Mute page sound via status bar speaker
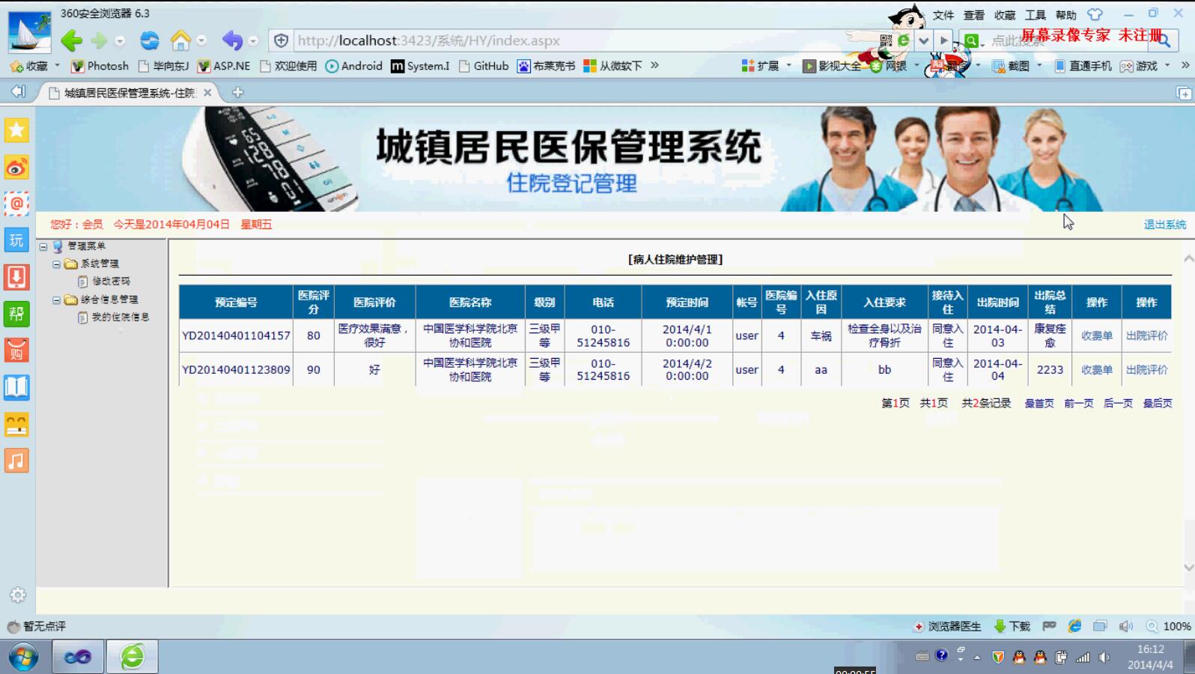Viewport: 1195px width, 674px height. tap(1125, 626)
